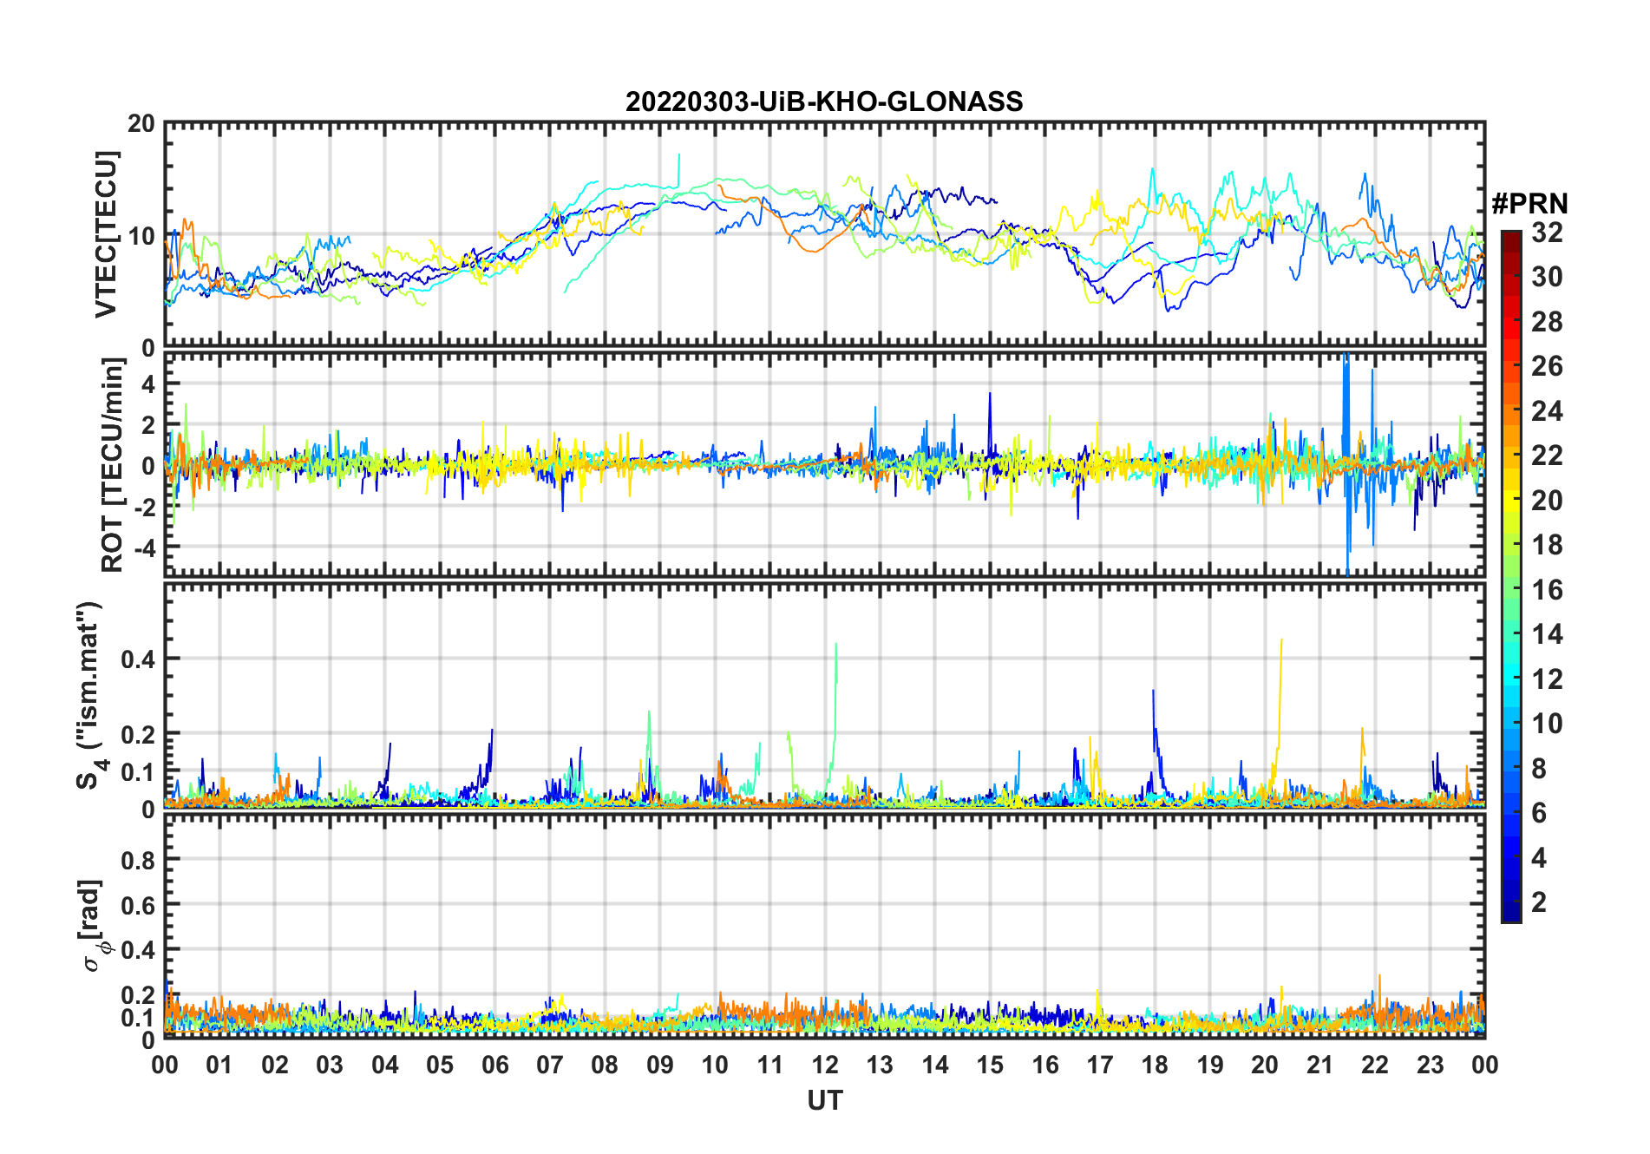The height and width of the screenshot is (1154, 1650).
Task: Click the VTEC axis tick label 20
Action: coord(141,124)
